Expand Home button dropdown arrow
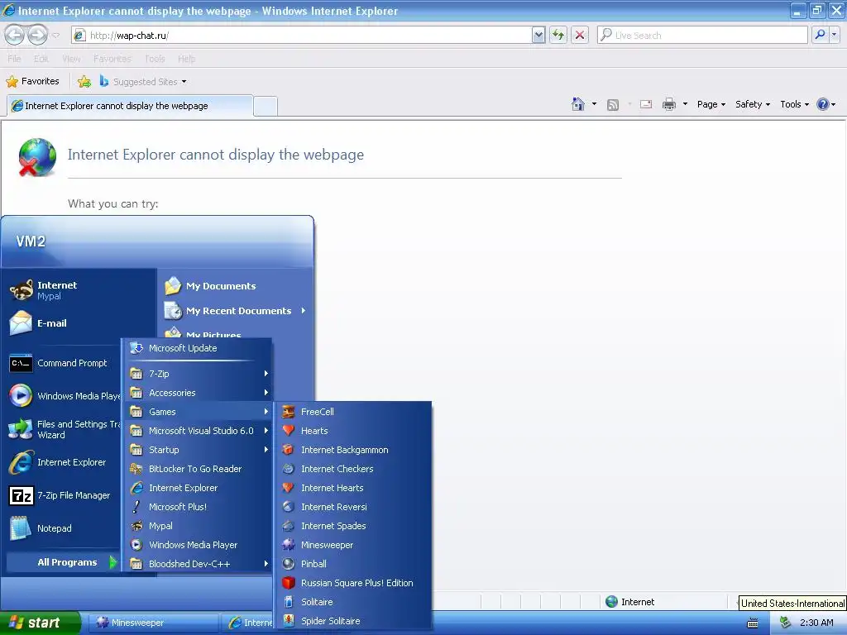 pos(594,103)
